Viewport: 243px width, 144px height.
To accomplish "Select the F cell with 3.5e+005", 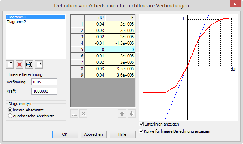I will [x=120, y=68].
